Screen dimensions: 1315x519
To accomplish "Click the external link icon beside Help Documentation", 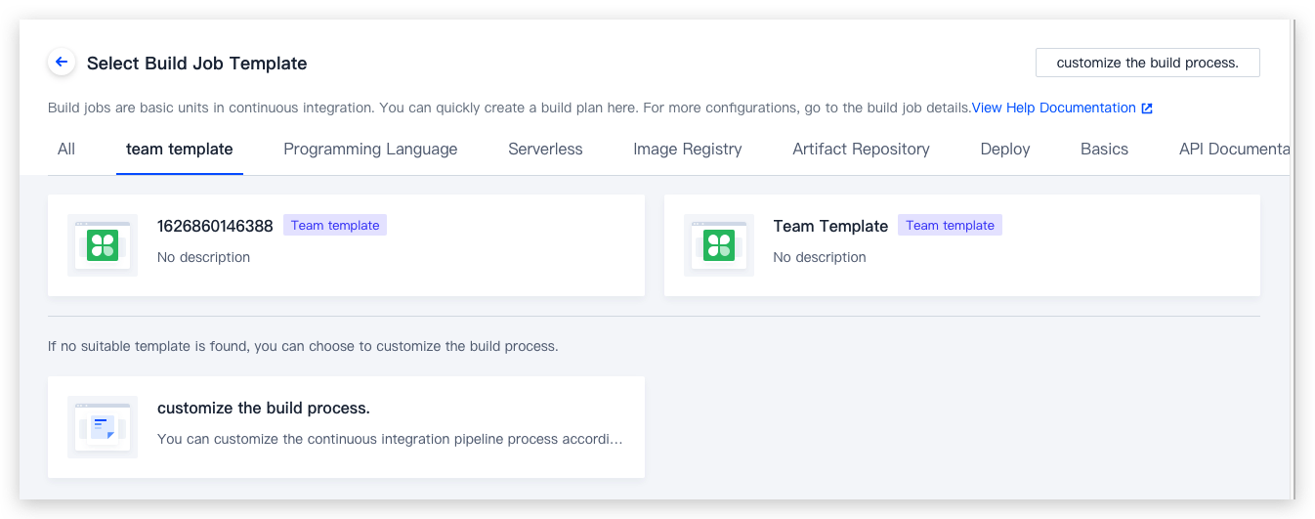I will click(1147, 108).
